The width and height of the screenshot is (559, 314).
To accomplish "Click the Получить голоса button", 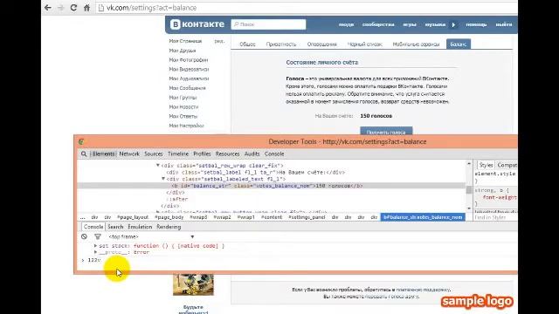I will (386, 132).
